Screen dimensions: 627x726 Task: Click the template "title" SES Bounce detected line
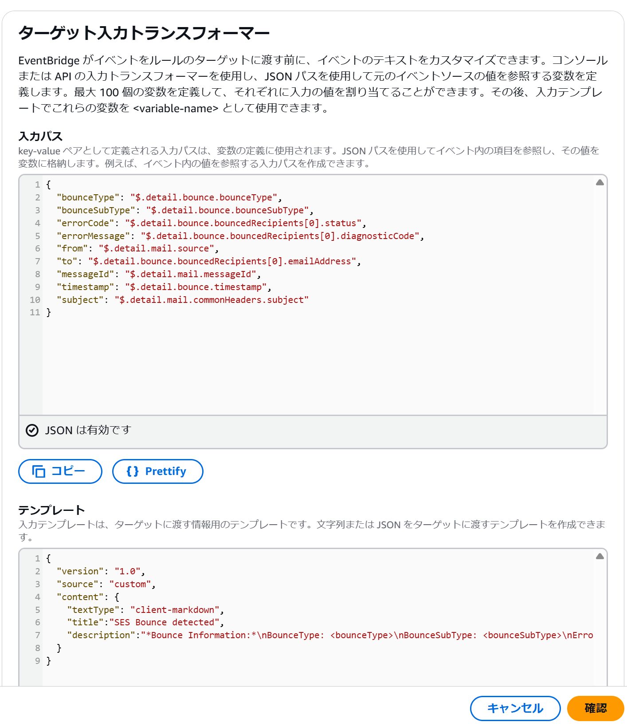point(145,623)
